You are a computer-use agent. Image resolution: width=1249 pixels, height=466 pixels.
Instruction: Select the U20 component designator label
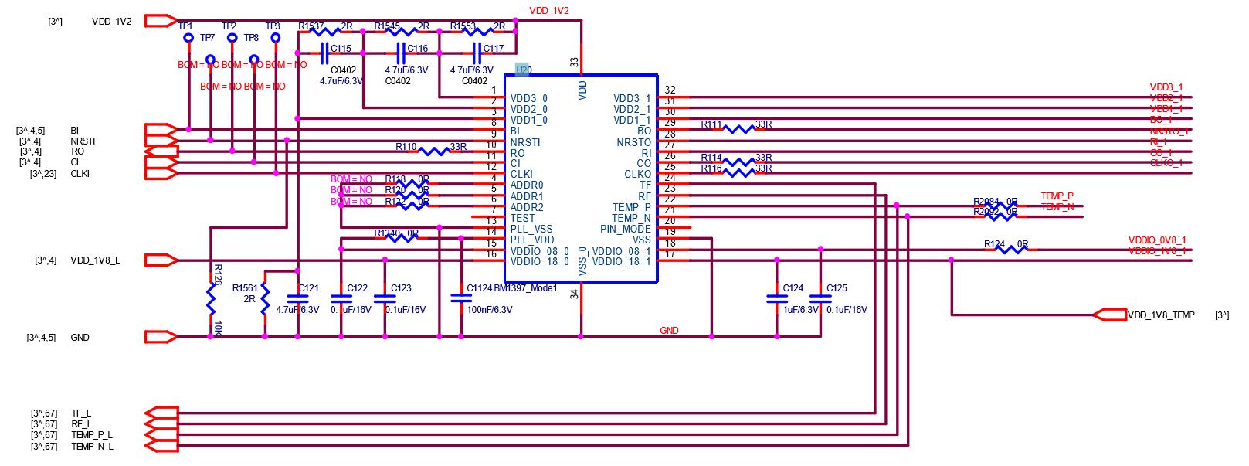pyautogui.click(x=523, y=70)
